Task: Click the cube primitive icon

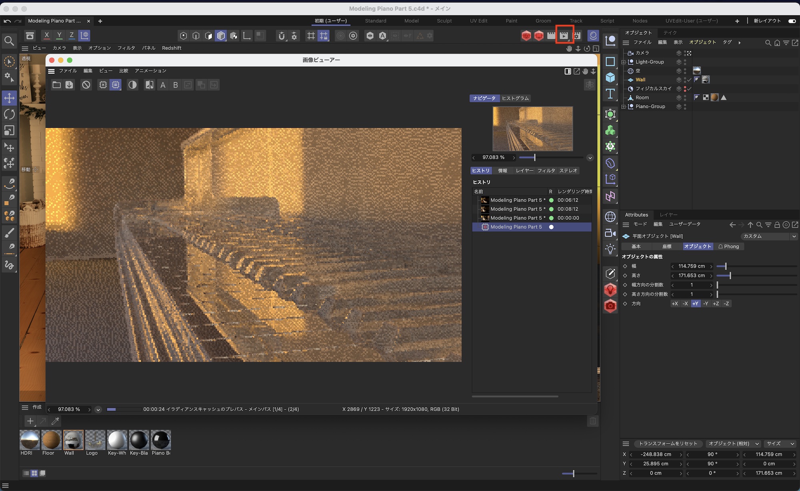Action: pos(610,77)
